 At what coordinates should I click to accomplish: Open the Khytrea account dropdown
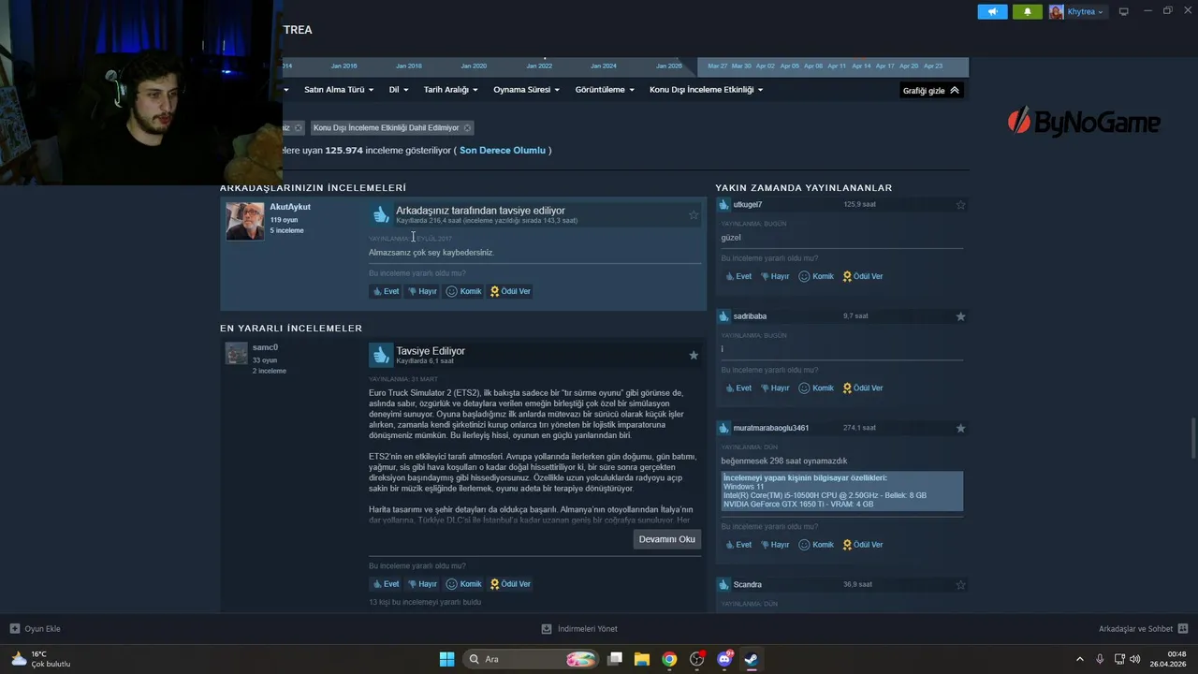1076,11
